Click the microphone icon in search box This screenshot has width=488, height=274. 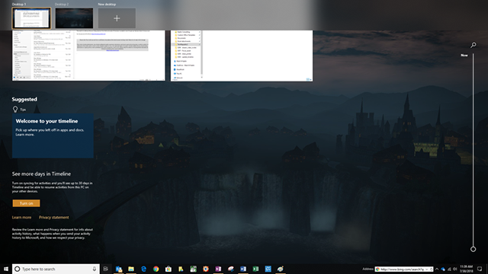pyautogui.click(x=95, y=269)
